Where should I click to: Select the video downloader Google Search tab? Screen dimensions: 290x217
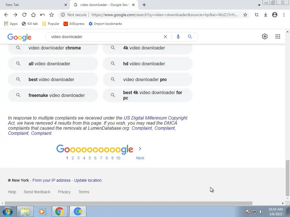[104, 5]
